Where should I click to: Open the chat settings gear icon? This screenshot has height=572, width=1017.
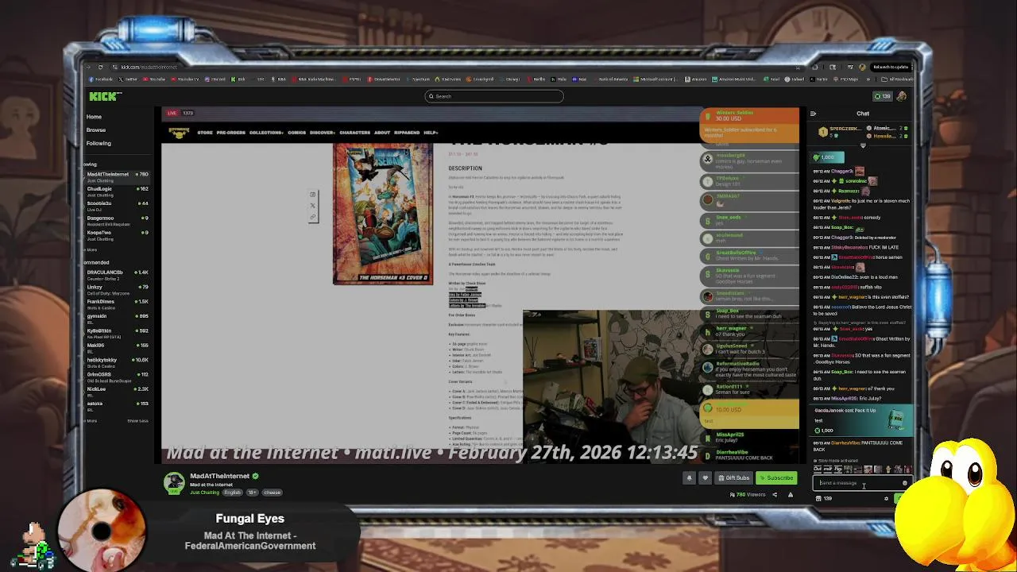click(x=886, y=499)
